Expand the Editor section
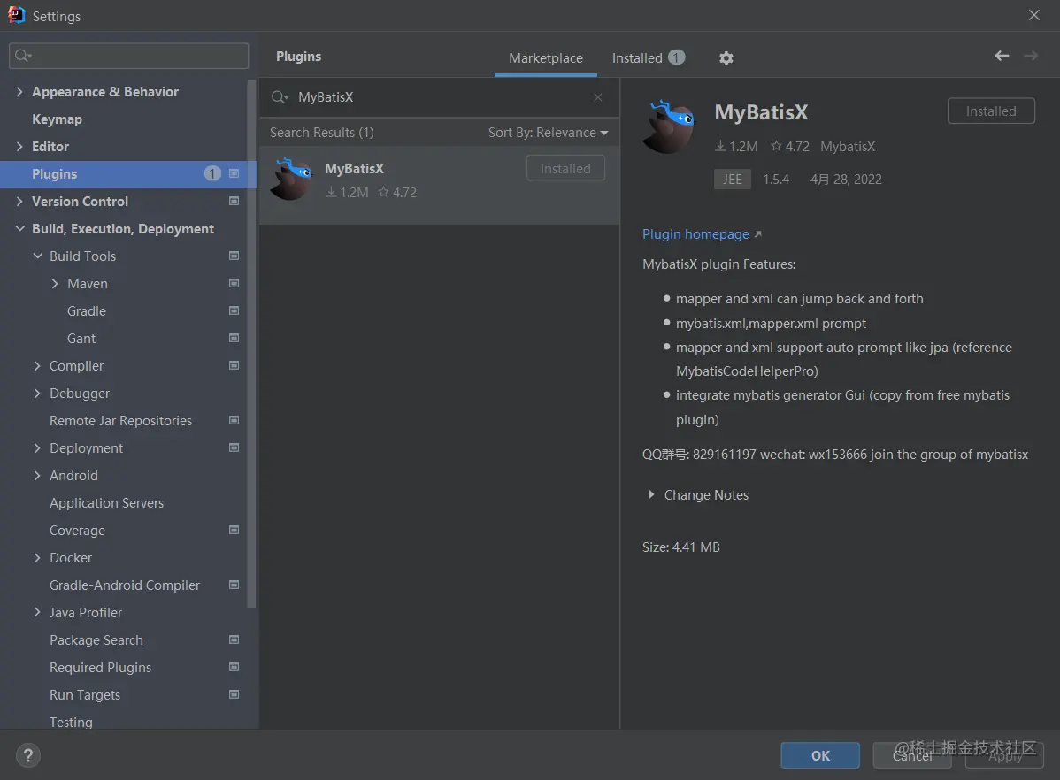The width and height of the screenshot is (1060, 780). [x=19, y=146]
